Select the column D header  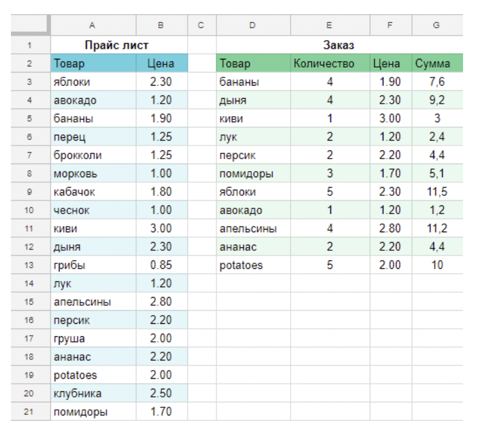tap(253, 25)
